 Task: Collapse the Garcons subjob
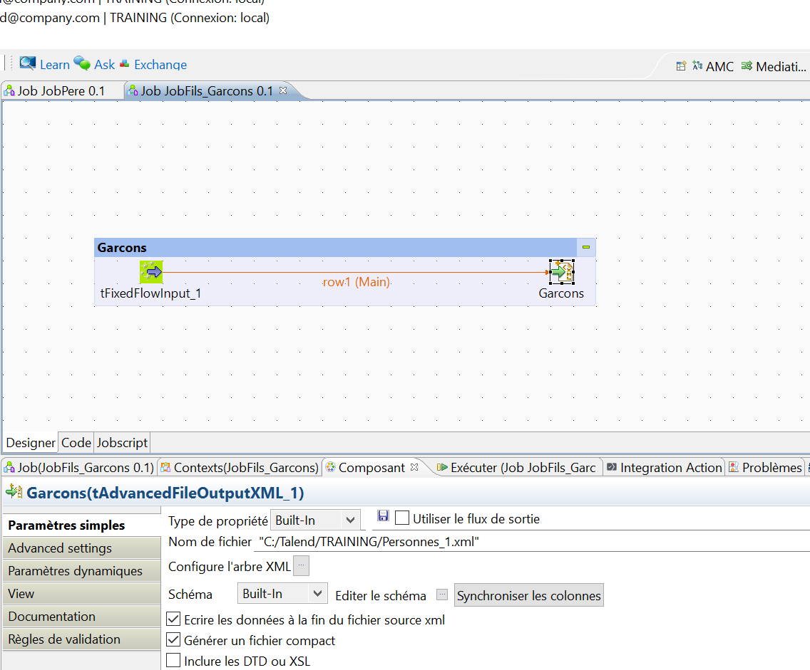(585, 246)
